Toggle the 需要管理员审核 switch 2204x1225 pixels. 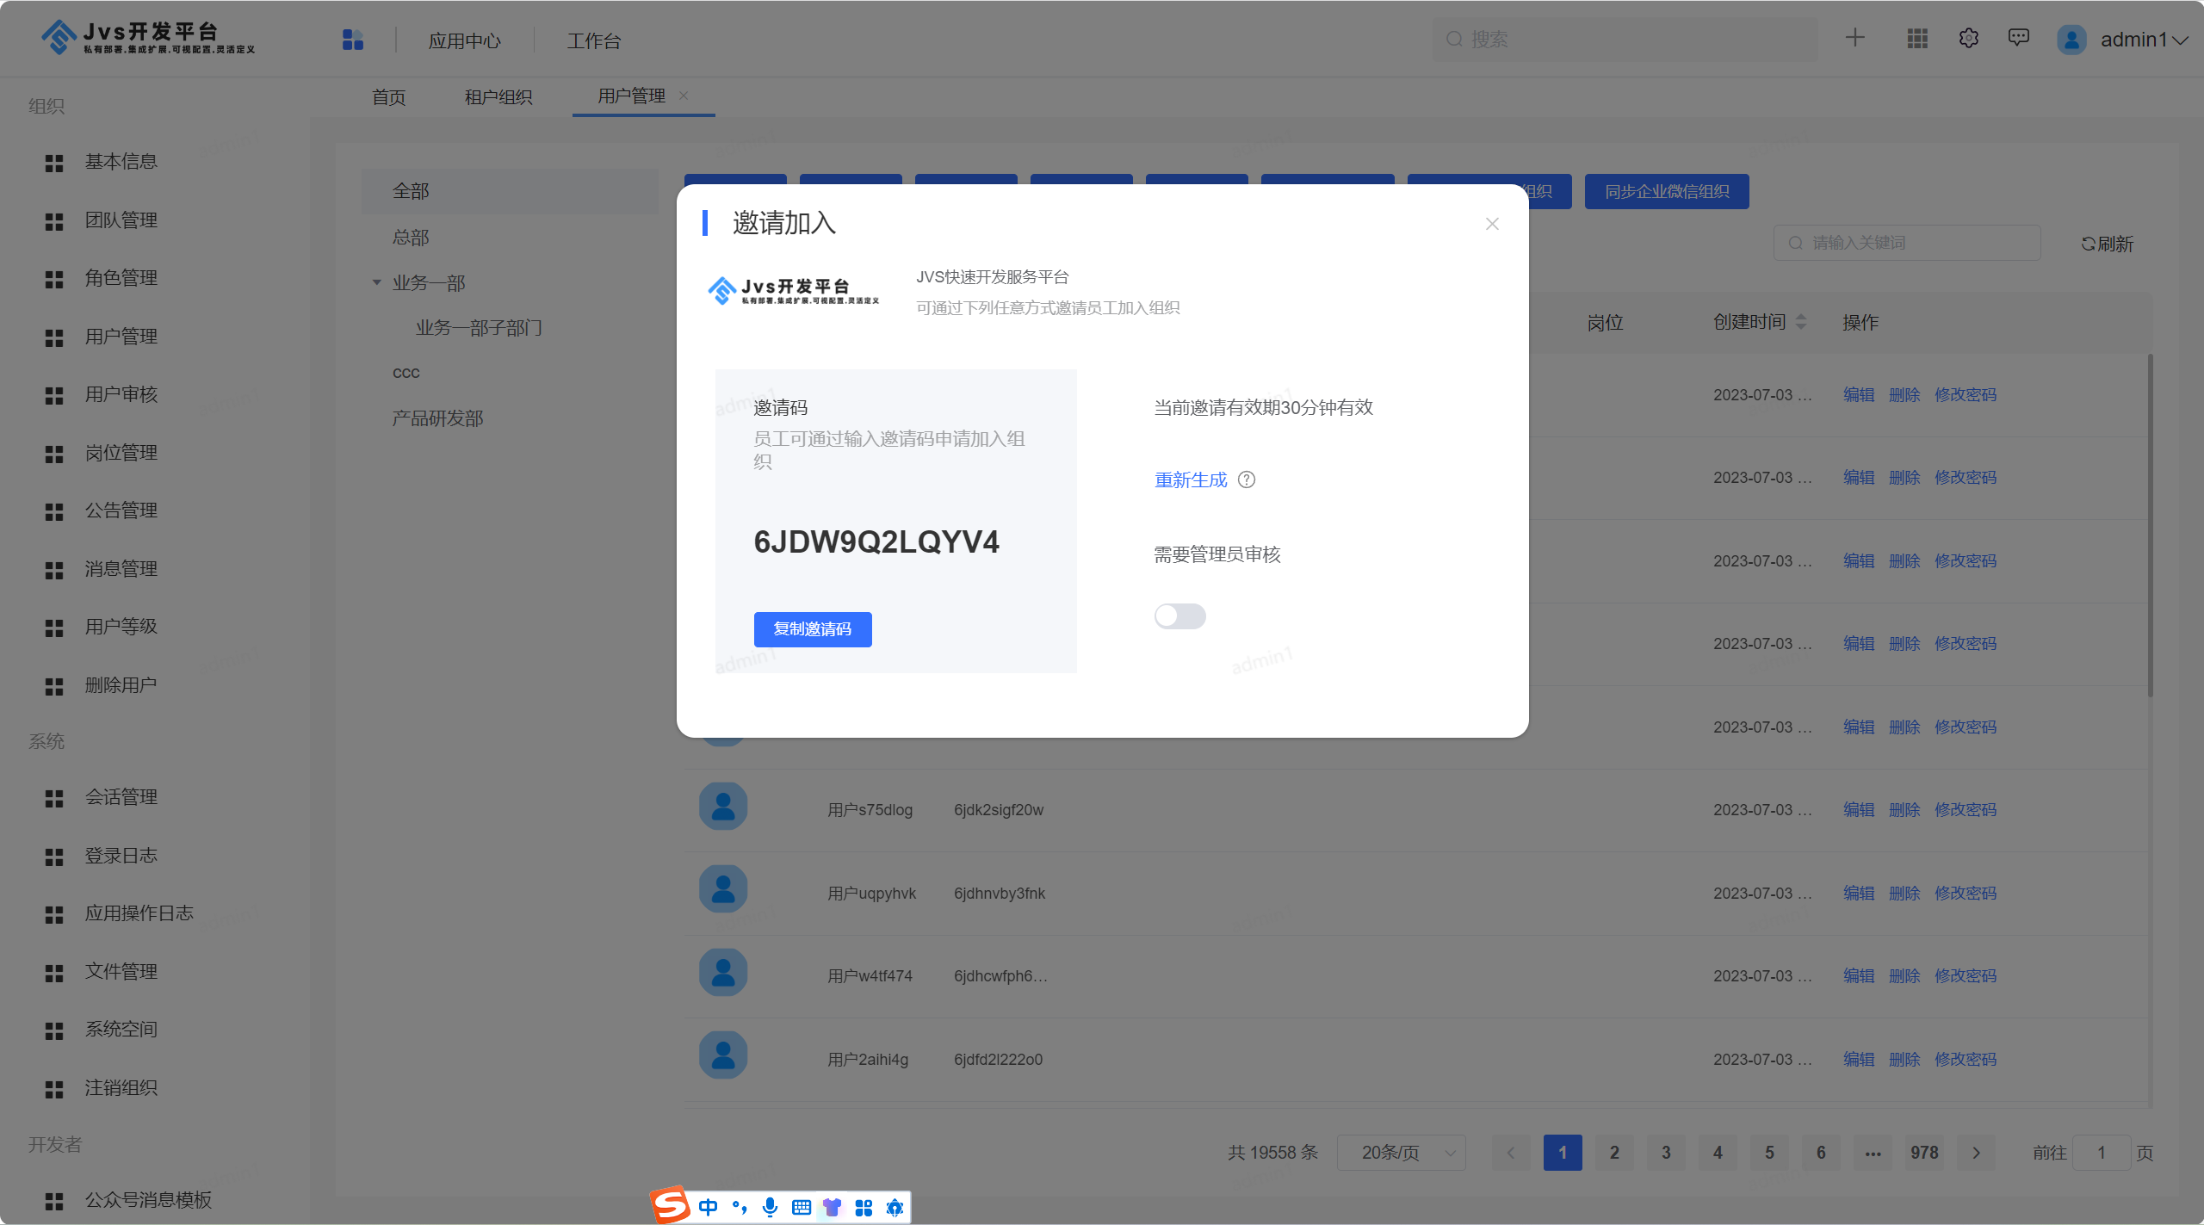pos(1179,616)
